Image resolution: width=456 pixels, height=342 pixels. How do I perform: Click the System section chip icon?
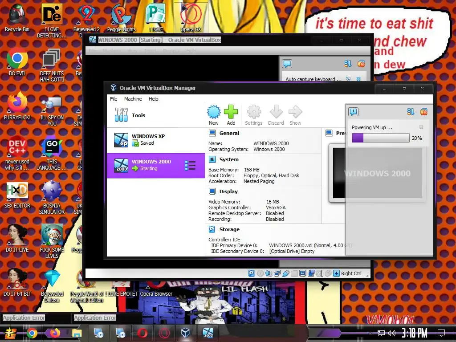212,159
